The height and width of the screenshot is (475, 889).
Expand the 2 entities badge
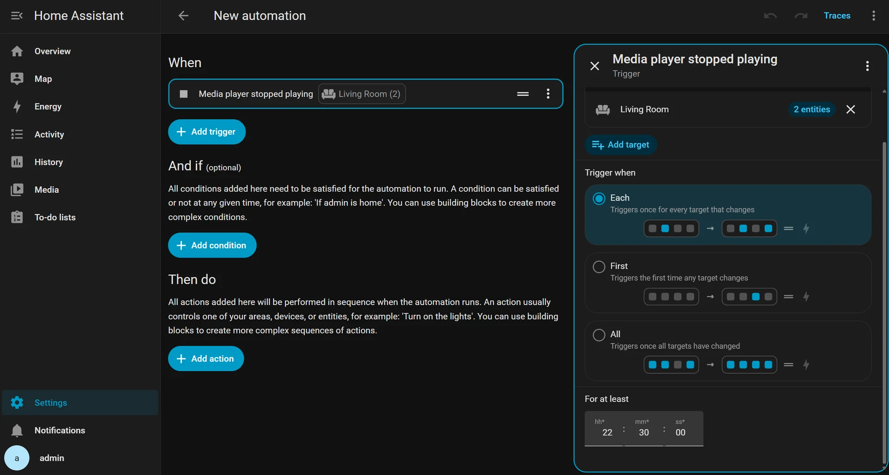pyautogui.click(x=812, y=110)
